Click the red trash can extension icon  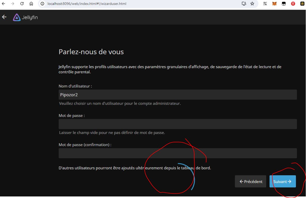pyautogui.click(x=293, y=4)
